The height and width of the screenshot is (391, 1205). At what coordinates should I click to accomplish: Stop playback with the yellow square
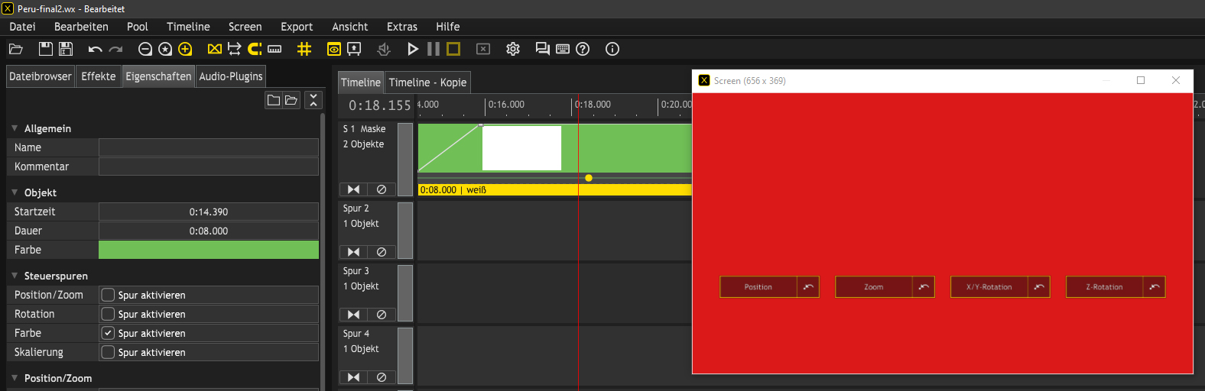click(453, 49)
